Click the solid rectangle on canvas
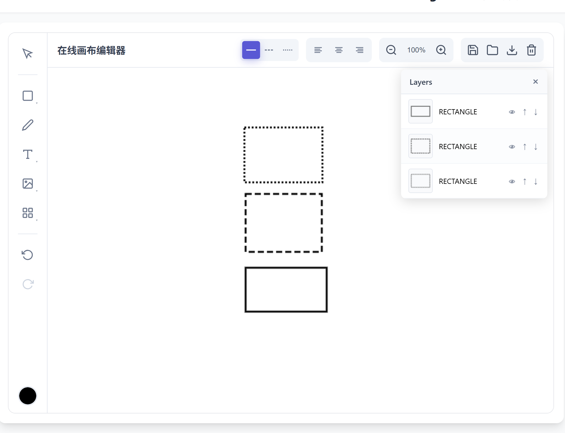Screen dimensions: 565x433 (x=286, y=289)
